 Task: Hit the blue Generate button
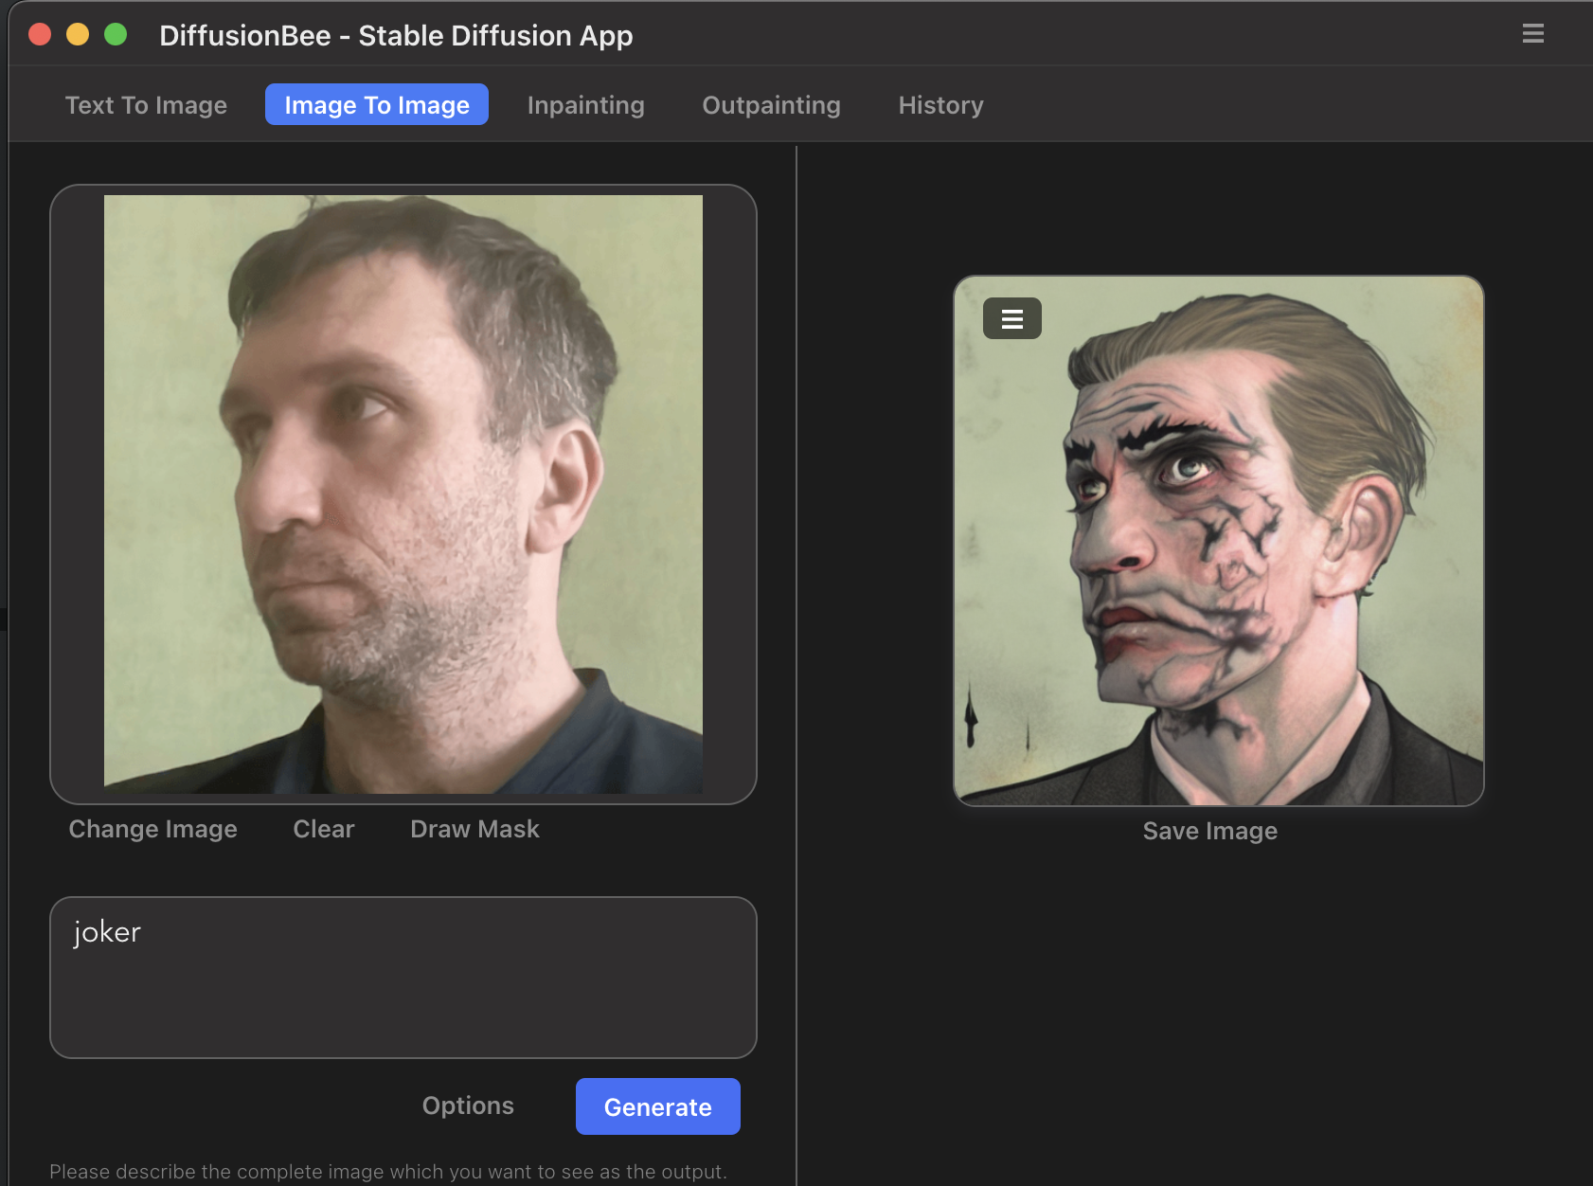(x=657, y=1106)
